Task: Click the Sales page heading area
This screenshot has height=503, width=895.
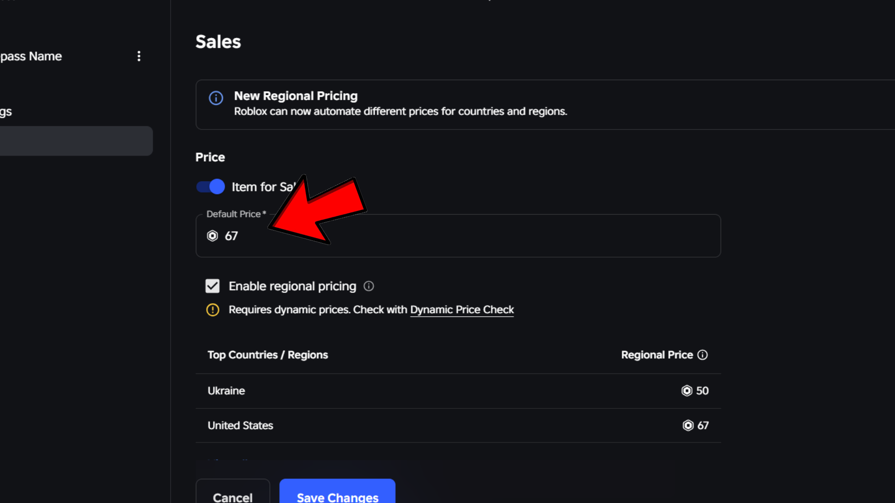Action: click(218, 41)
